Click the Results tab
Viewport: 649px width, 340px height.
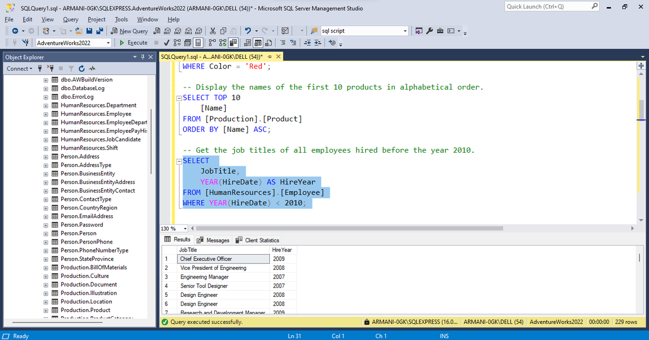pyautogui.click(x=177, y=240)
